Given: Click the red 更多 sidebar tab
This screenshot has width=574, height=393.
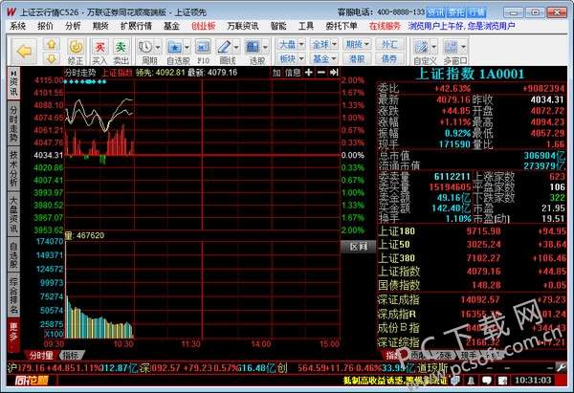Looking at the screenshot, I should (x=13, y=334).
